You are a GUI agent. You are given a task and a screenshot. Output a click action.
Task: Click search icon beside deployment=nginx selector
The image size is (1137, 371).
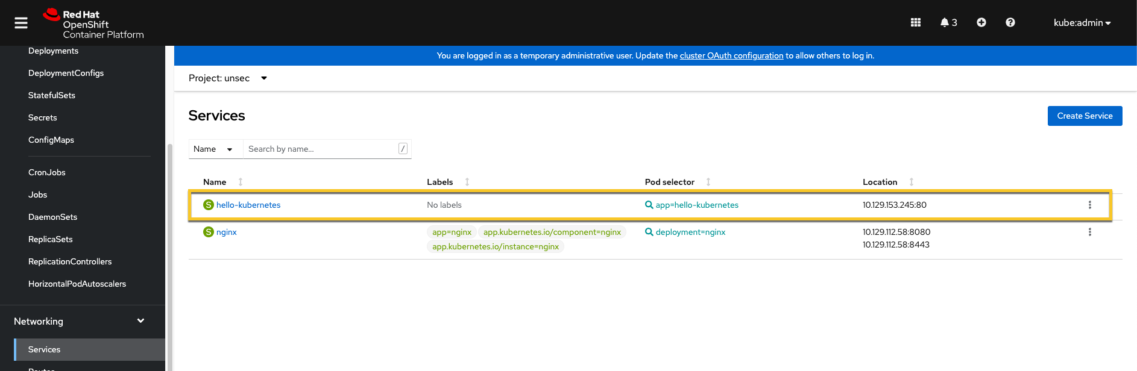(649, 232)
